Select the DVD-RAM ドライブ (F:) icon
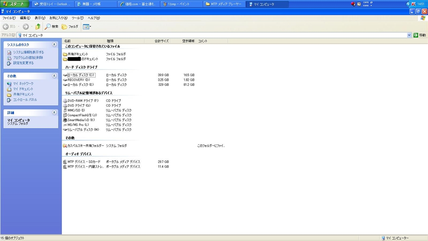The image size is (428, 241). (65, 101)
